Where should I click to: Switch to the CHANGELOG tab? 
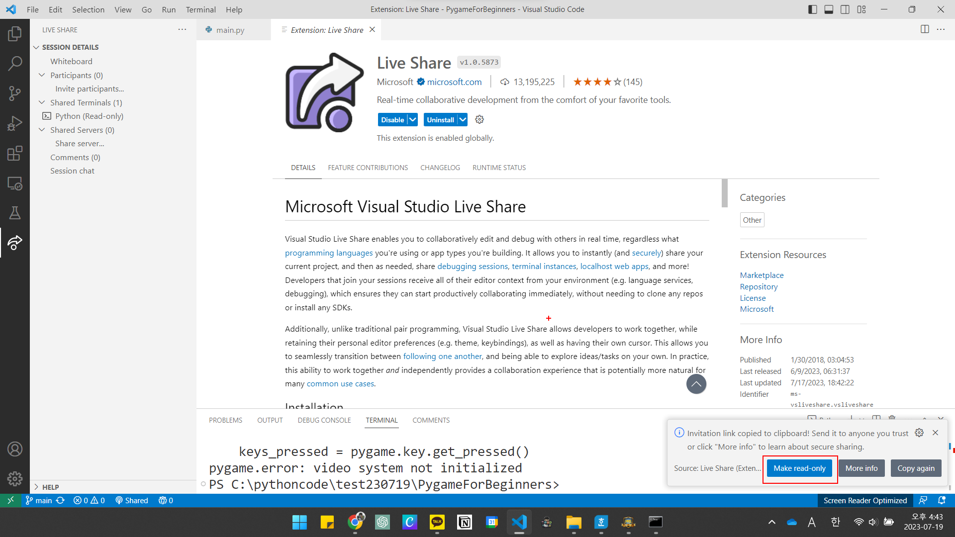pos(440,168)
